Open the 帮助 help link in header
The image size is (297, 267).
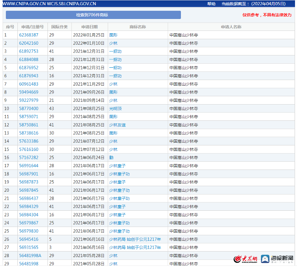[211, 4]
